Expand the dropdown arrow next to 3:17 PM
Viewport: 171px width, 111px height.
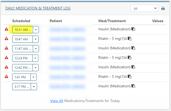click(34, 86)
